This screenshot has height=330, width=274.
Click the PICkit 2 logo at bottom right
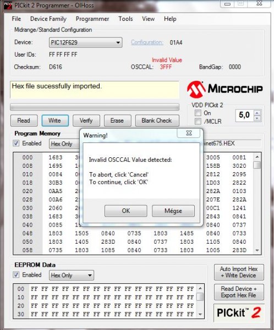(x=239, y=312)
